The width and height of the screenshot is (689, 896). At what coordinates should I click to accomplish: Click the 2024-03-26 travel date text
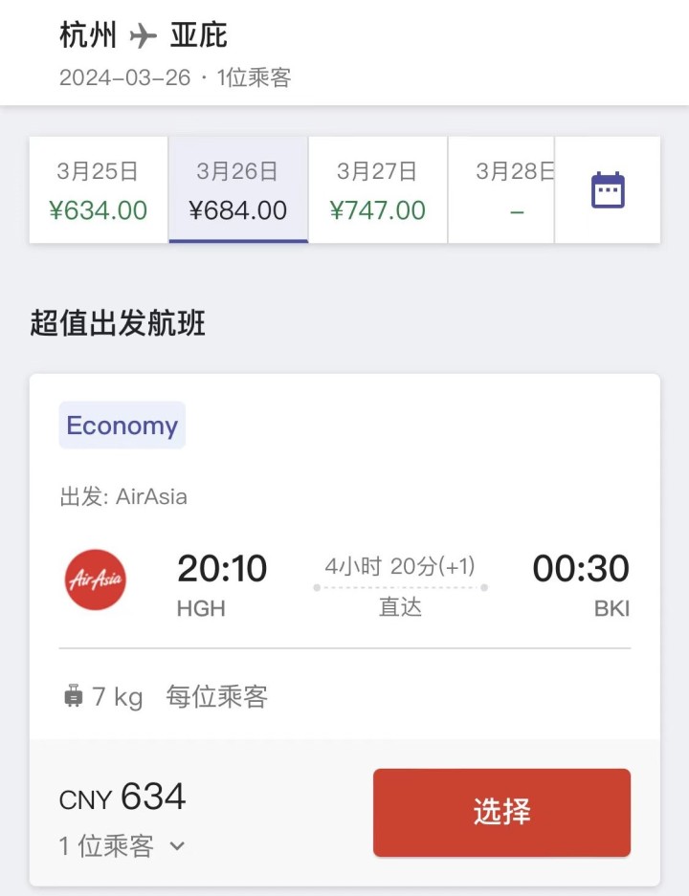click(x=124, y=77)
